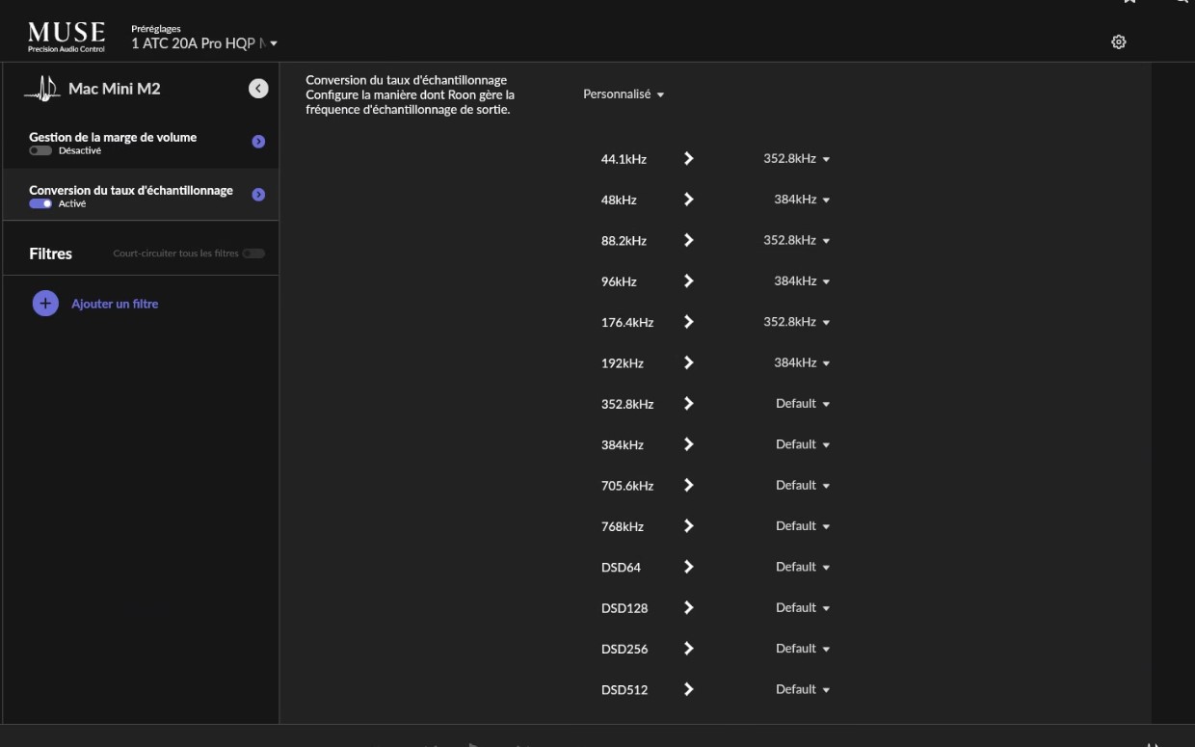Select Conversion du taux d'échantillonnage section
This screenshot has width=1195, height=747.
140,196
